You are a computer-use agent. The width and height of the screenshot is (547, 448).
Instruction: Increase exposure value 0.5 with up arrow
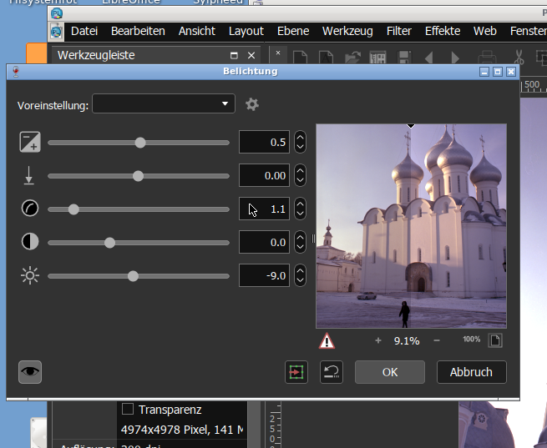[x=300, y=138]
